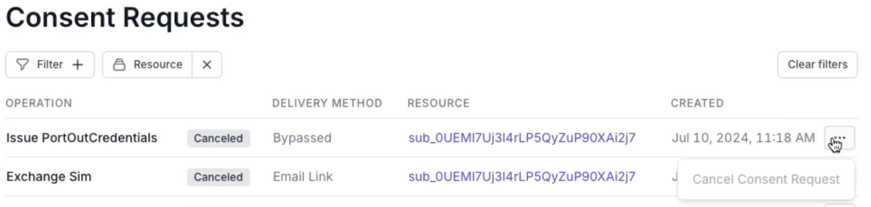Click the funnel filter icon

pyautogui.click(x=22, y=65)
